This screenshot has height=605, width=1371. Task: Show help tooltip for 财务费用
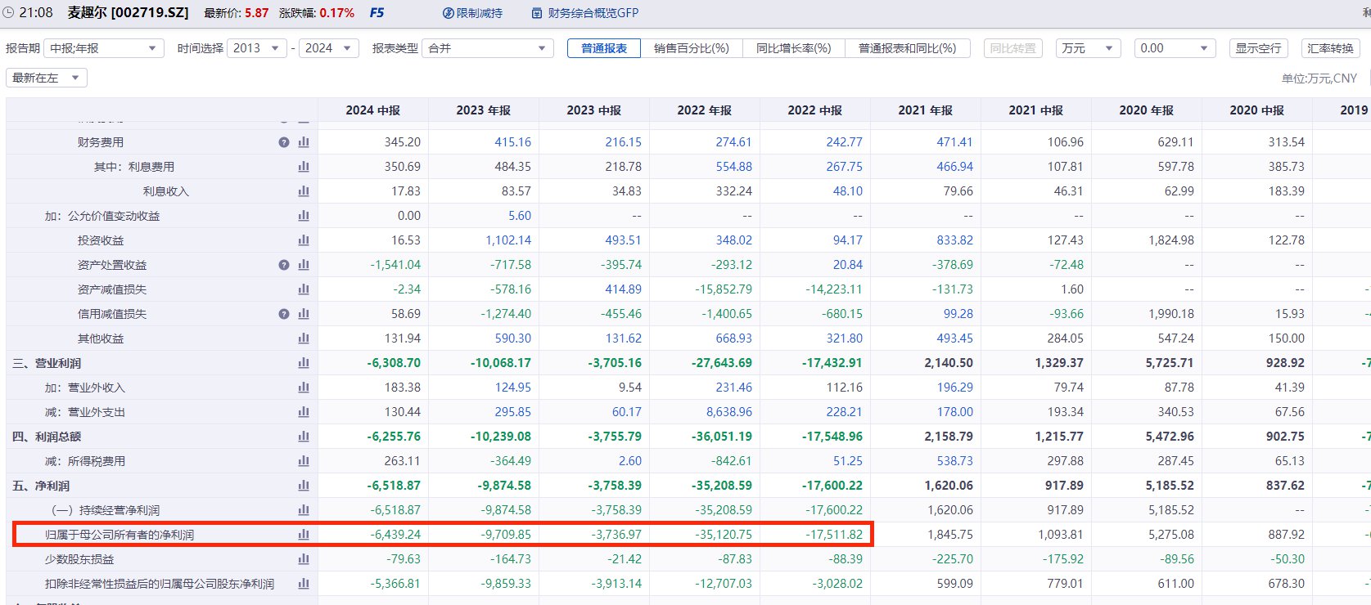click(x=284, y=142)
